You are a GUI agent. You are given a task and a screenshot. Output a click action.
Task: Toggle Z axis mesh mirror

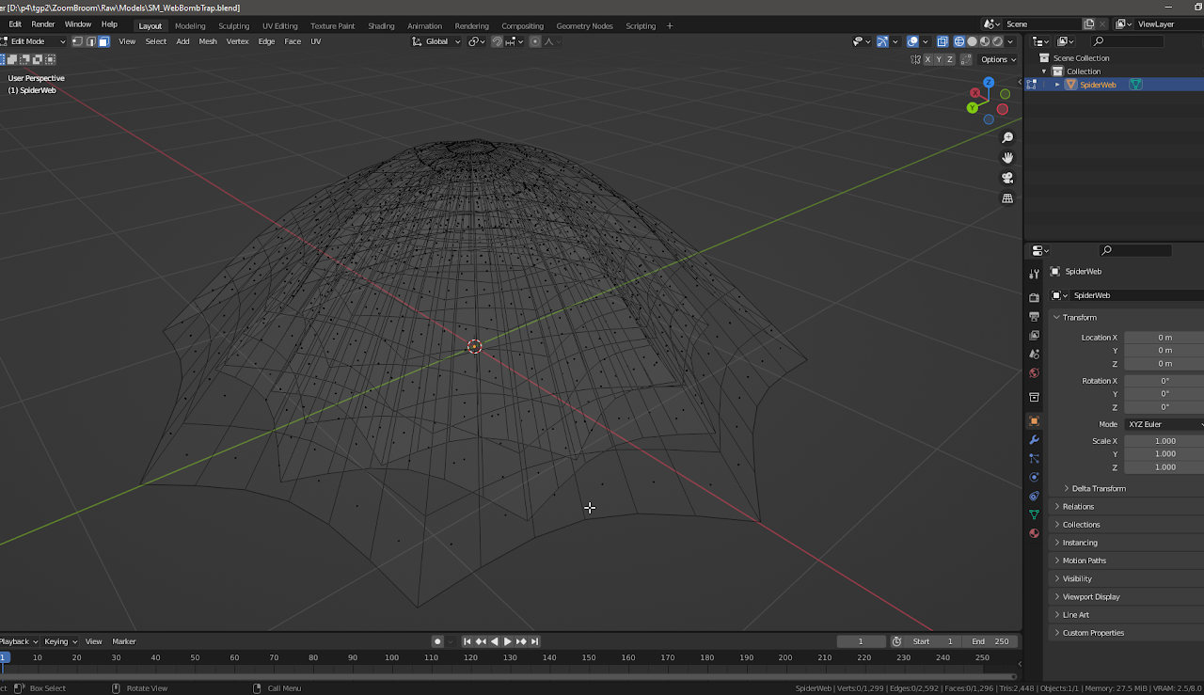click(x=950, y=59)
